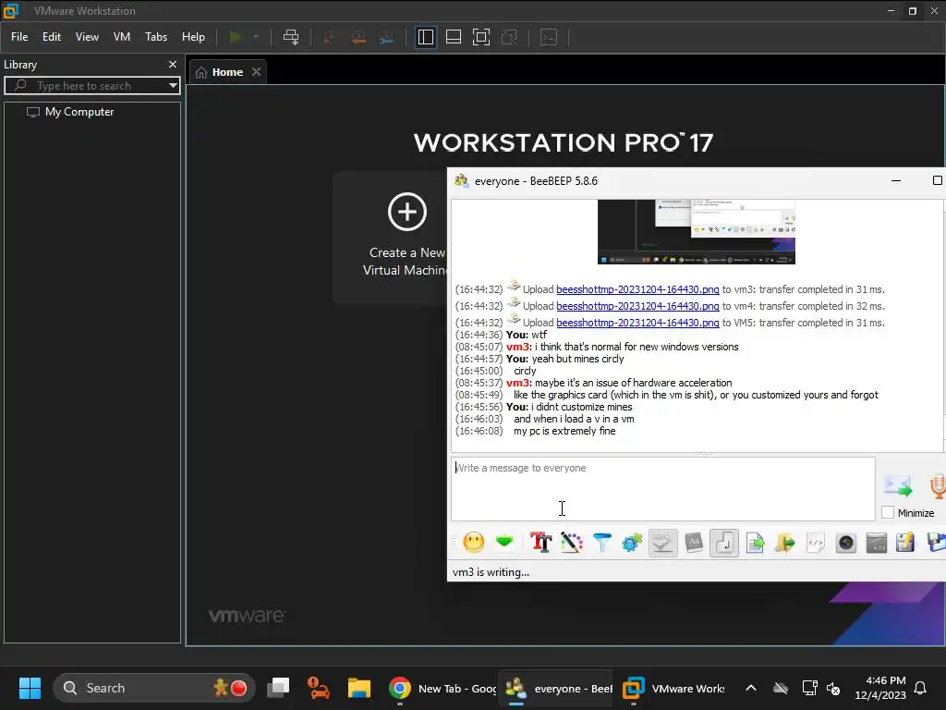
Task: Open the emoticons picker in BeeBEEP
Action: 474,542
